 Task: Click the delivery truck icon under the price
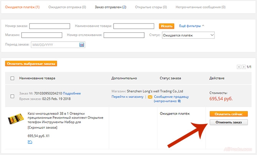[30, 142]
